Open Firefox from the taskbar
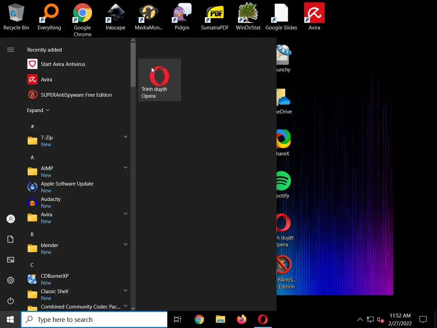437x328 pixels. 242,319
